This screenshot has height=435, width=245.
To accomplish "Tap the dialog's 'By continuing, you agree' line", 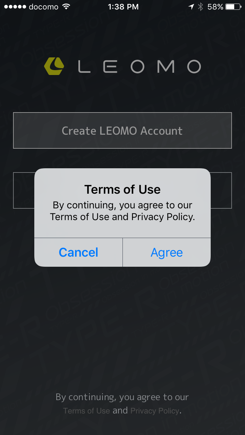I will (x=122, y=205).
